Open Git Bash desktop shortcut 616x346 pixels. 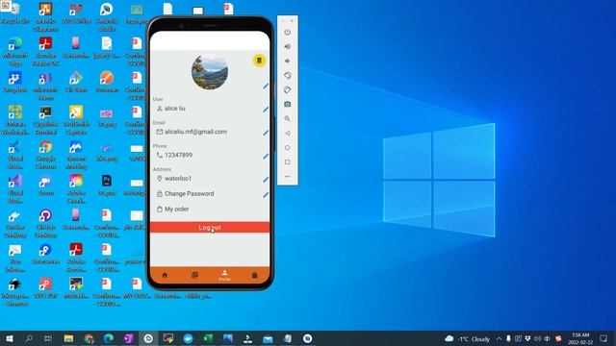[76, 82]
